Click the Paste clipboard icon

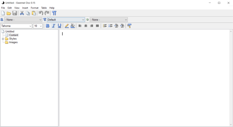click(x=34, y=13)
